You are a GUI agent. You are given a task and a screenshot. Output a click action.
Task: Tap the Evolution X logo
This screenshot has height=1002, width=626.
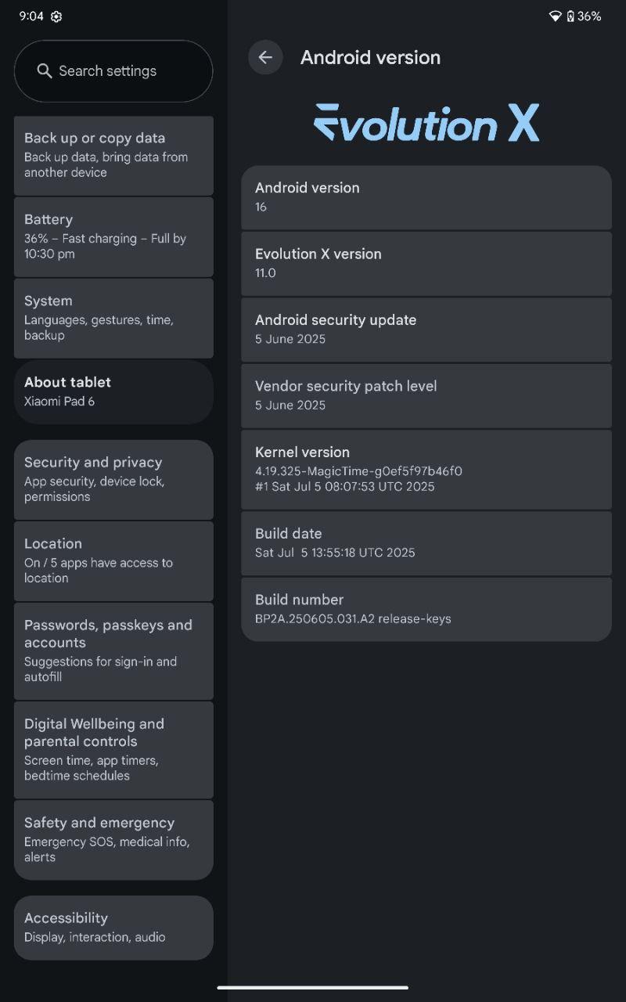426,124
